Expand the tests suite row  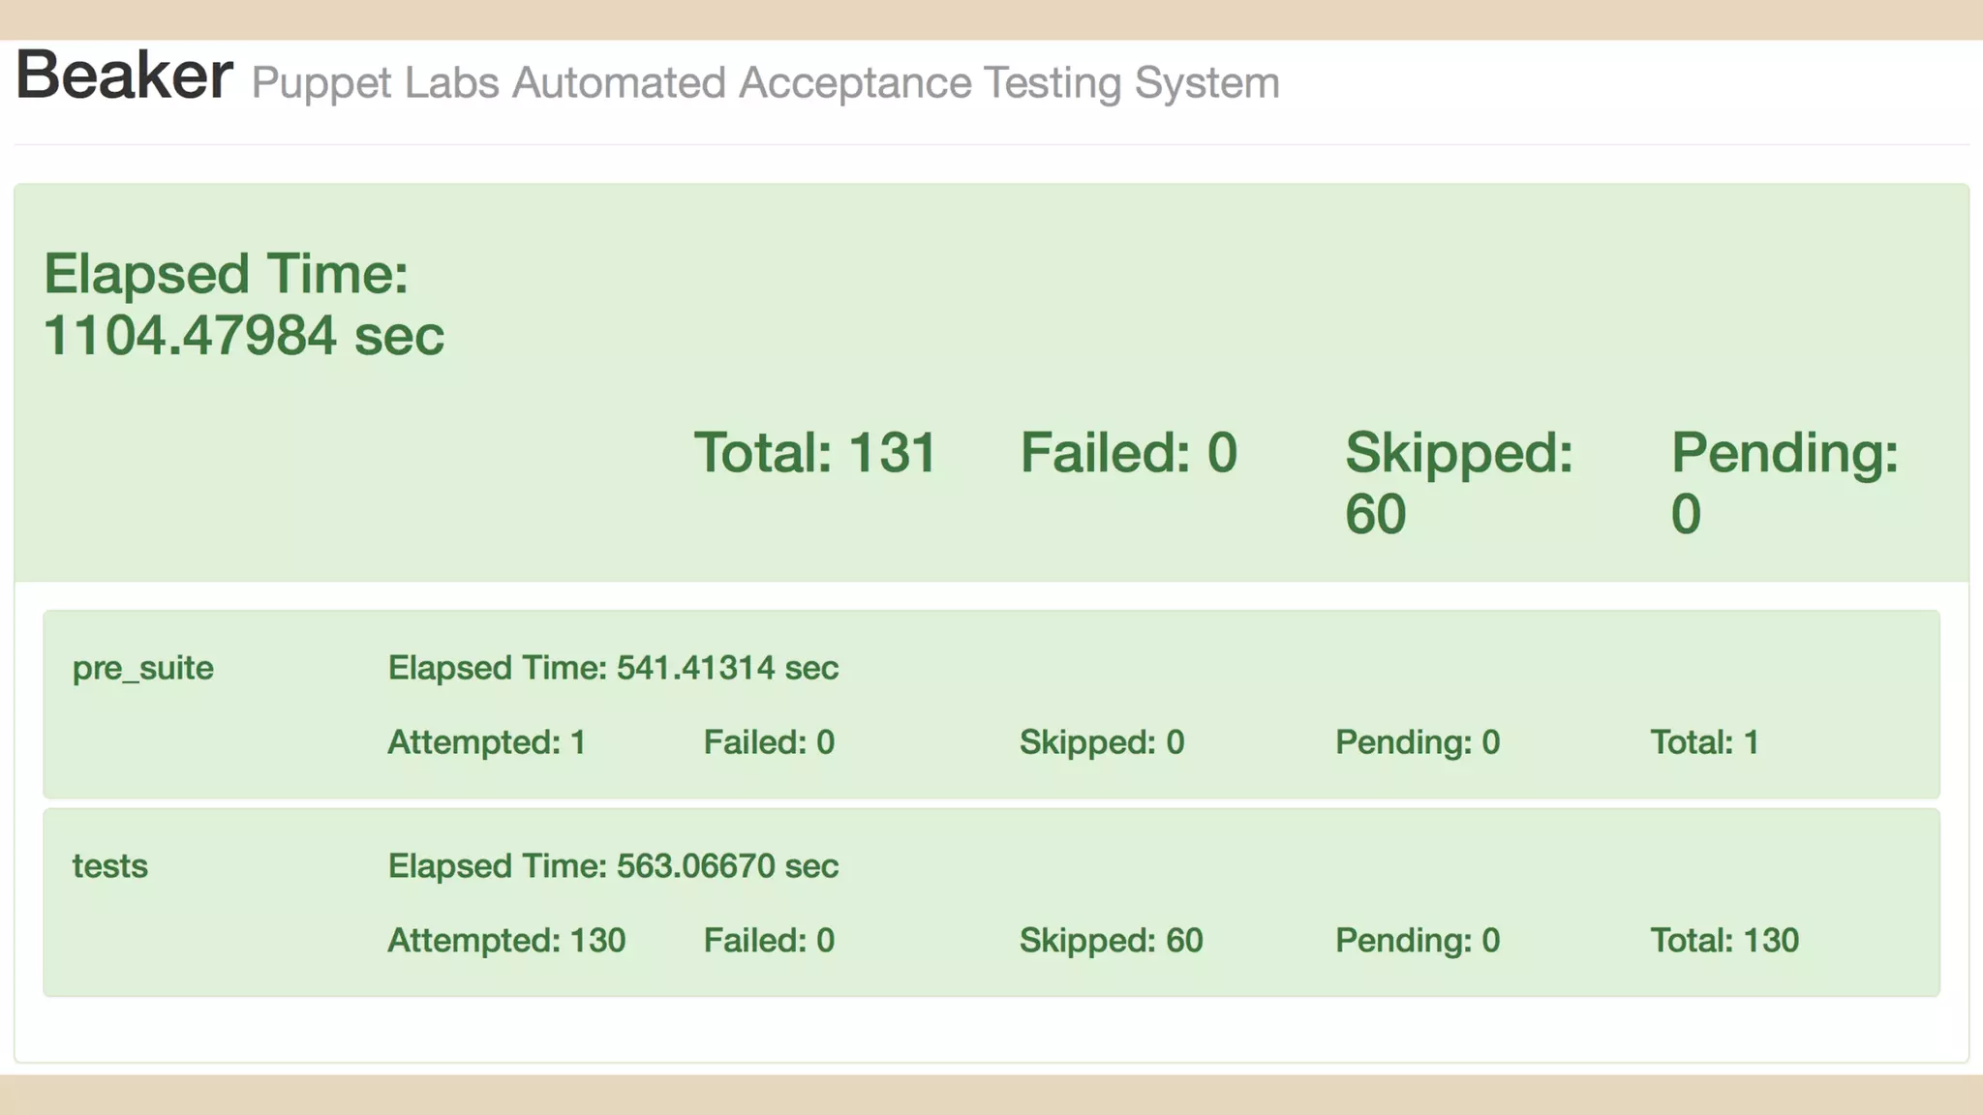click(x=110, y=866)
